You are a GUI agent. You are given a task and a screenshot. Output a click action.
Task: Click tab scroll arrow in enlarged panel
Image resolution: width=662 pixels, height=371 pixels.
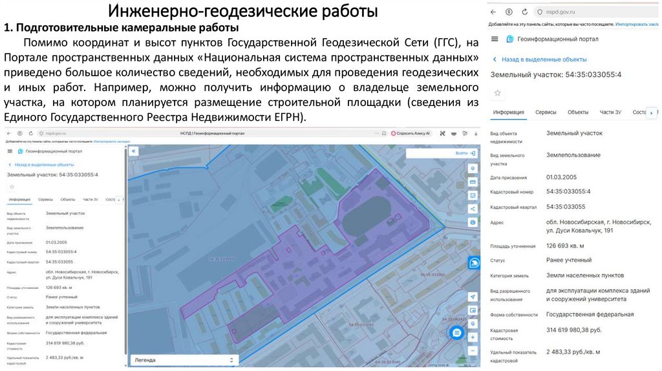point(652,112)
